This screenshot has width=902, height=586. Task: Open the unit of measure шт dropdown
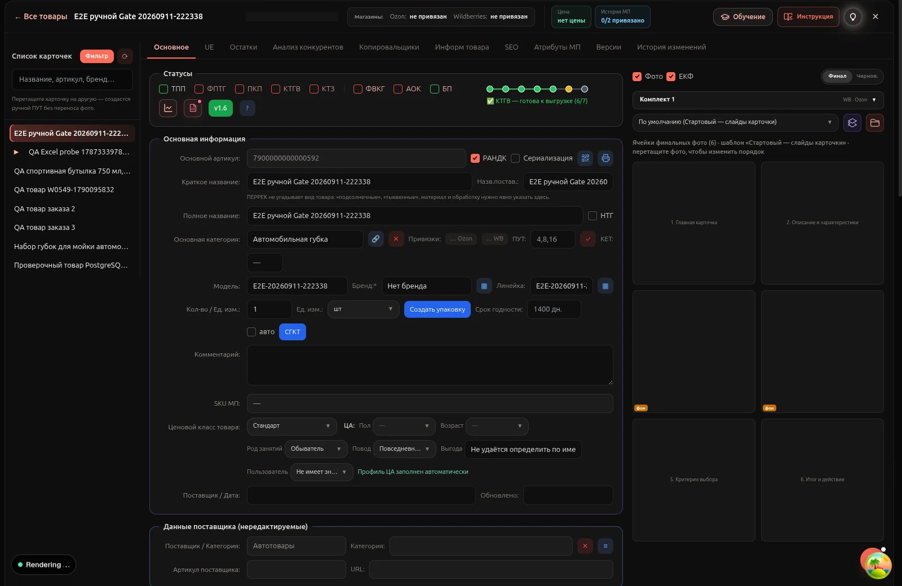pos(364,309)
